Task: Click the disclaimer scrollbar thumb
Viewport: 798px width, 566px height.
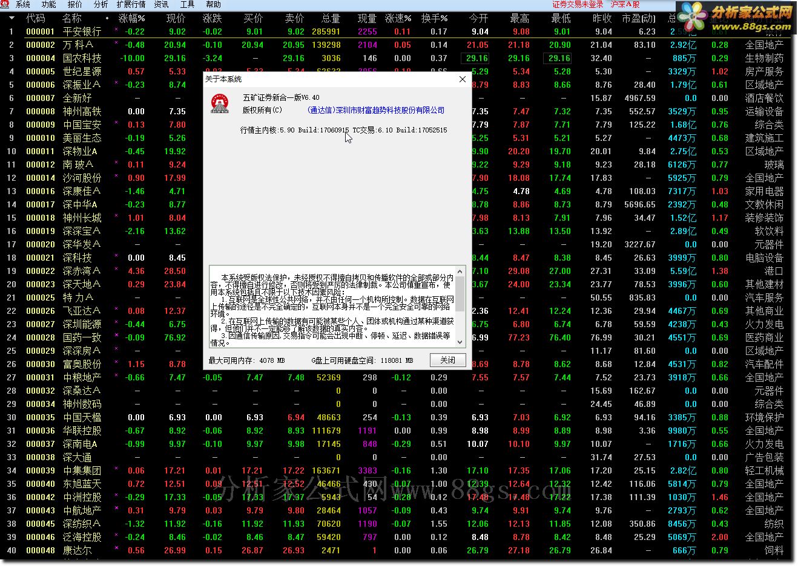Action: (x=460, y=294)
